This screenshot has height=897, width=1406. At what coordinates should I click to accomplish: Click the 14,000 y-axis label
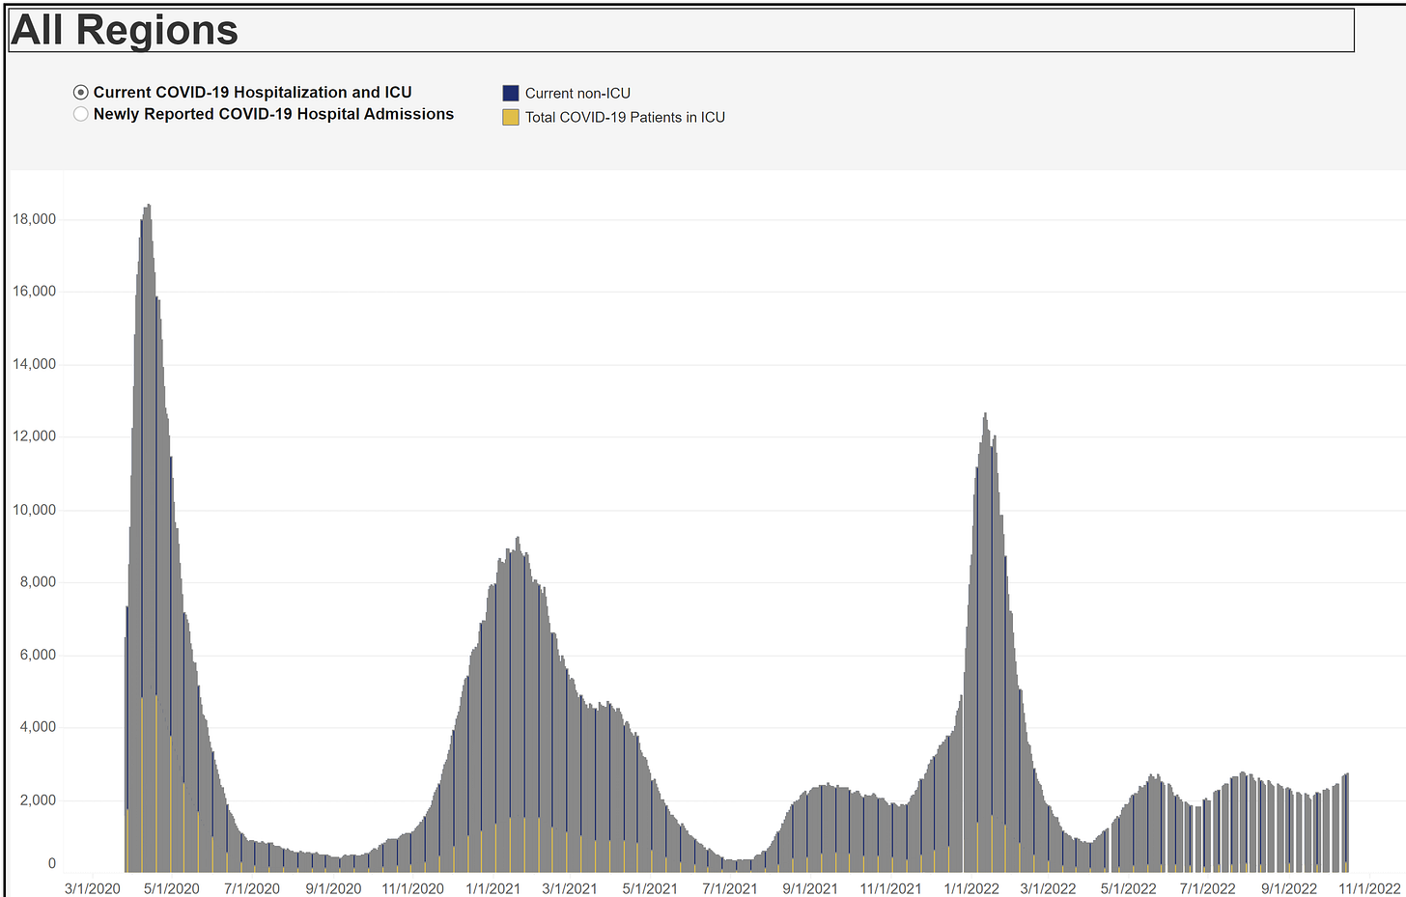35,364
